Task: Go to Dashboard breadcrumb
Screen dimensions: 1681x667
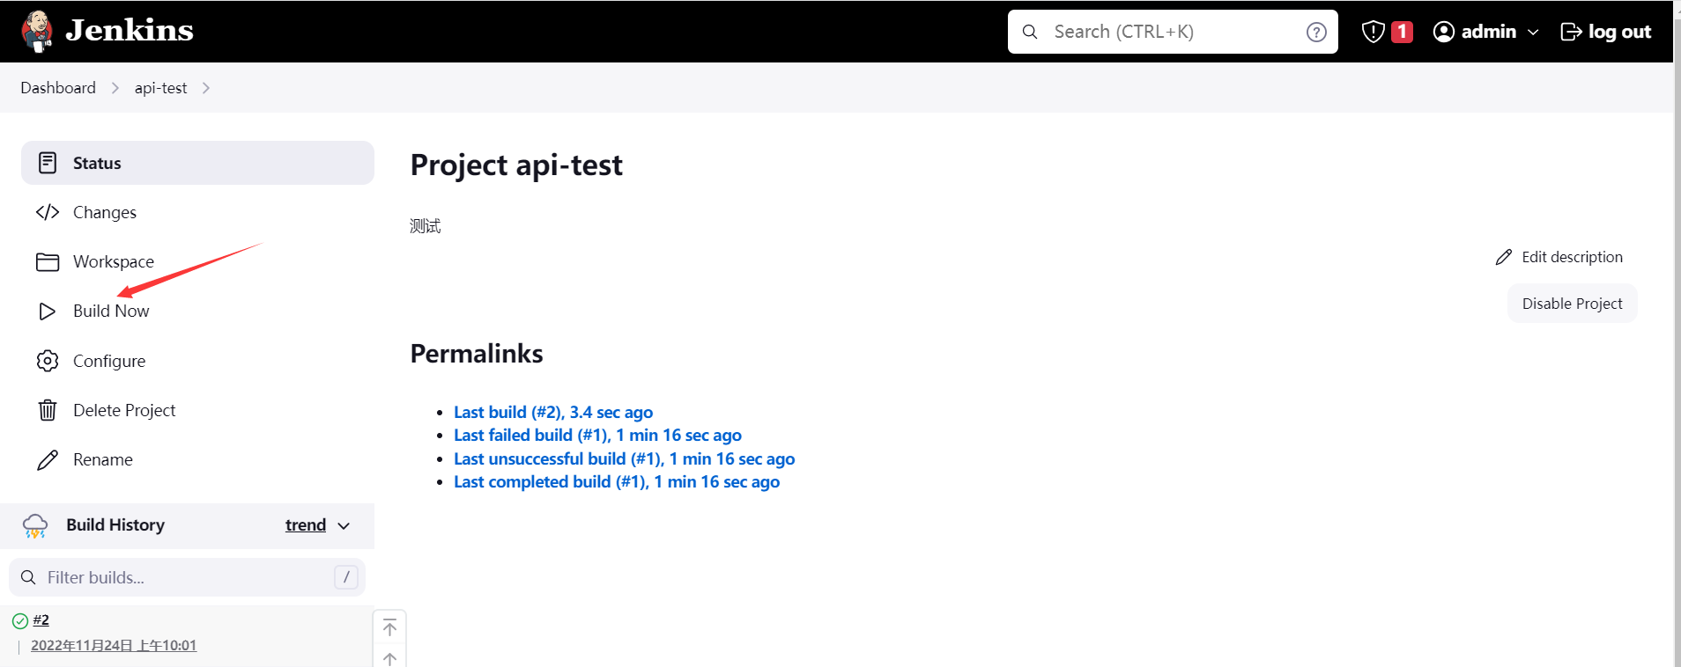Action: (x=58, y=88)
